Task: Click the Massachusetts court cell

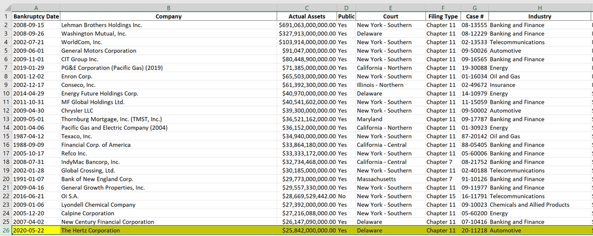Action: click(390, 179)
